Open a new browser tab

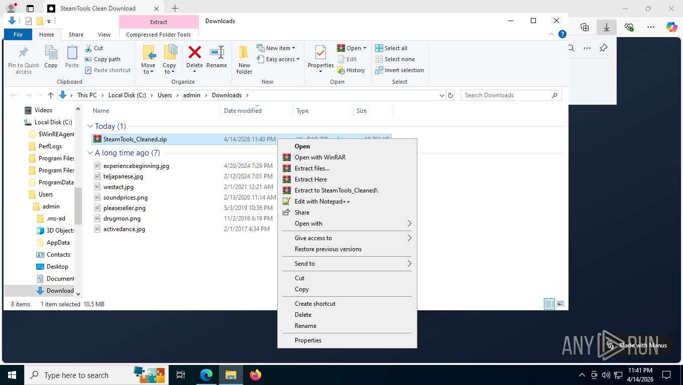click(x=175, y=9)
